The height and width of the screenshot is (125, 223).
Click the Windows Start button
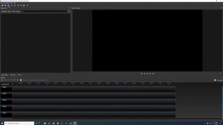(2, 123)
